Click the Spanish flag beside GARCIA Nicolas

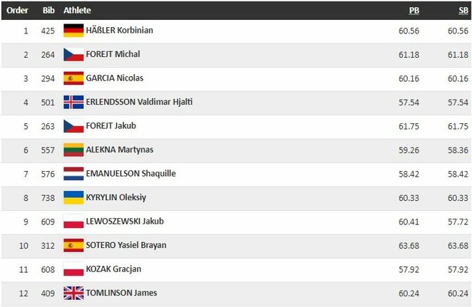pos(73,78)
